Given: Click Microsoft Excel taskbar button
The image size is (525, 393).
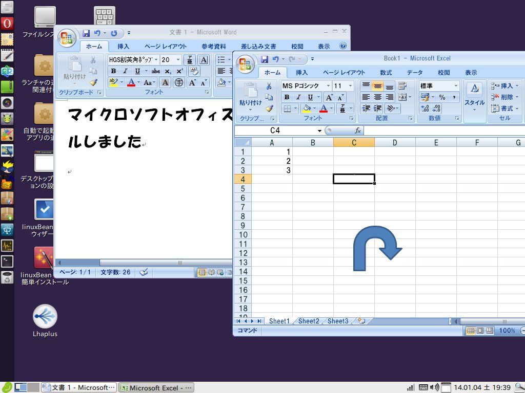Looking at the screenshot, I should [156, 388].
